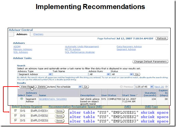Click the EMPLOYEES1 segment name
The width and height of the screenshot is (176, 127).
39,111
